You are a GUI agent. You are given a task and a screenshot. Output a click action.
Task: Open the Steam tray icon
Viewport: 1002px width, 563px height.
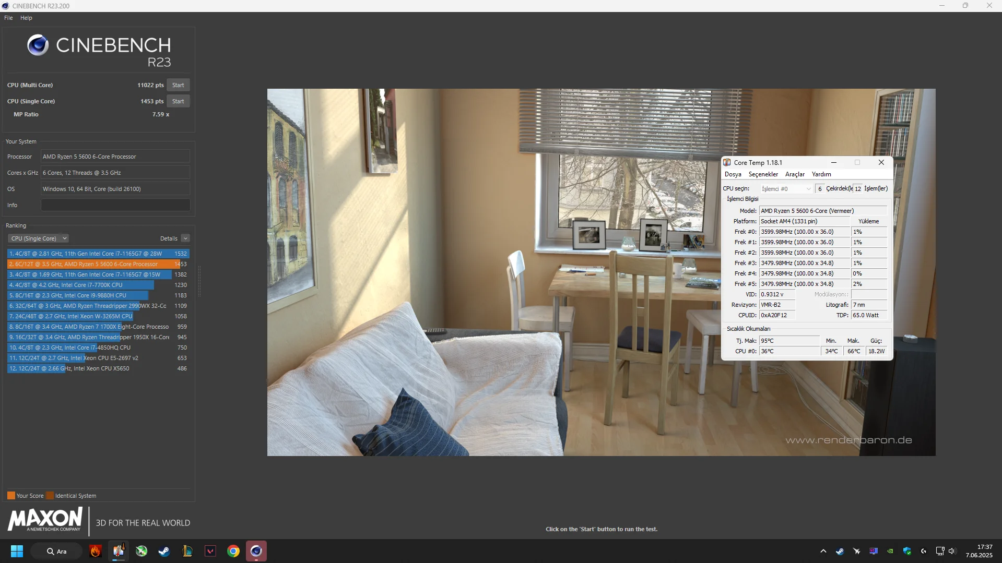[x=840, y=551]
